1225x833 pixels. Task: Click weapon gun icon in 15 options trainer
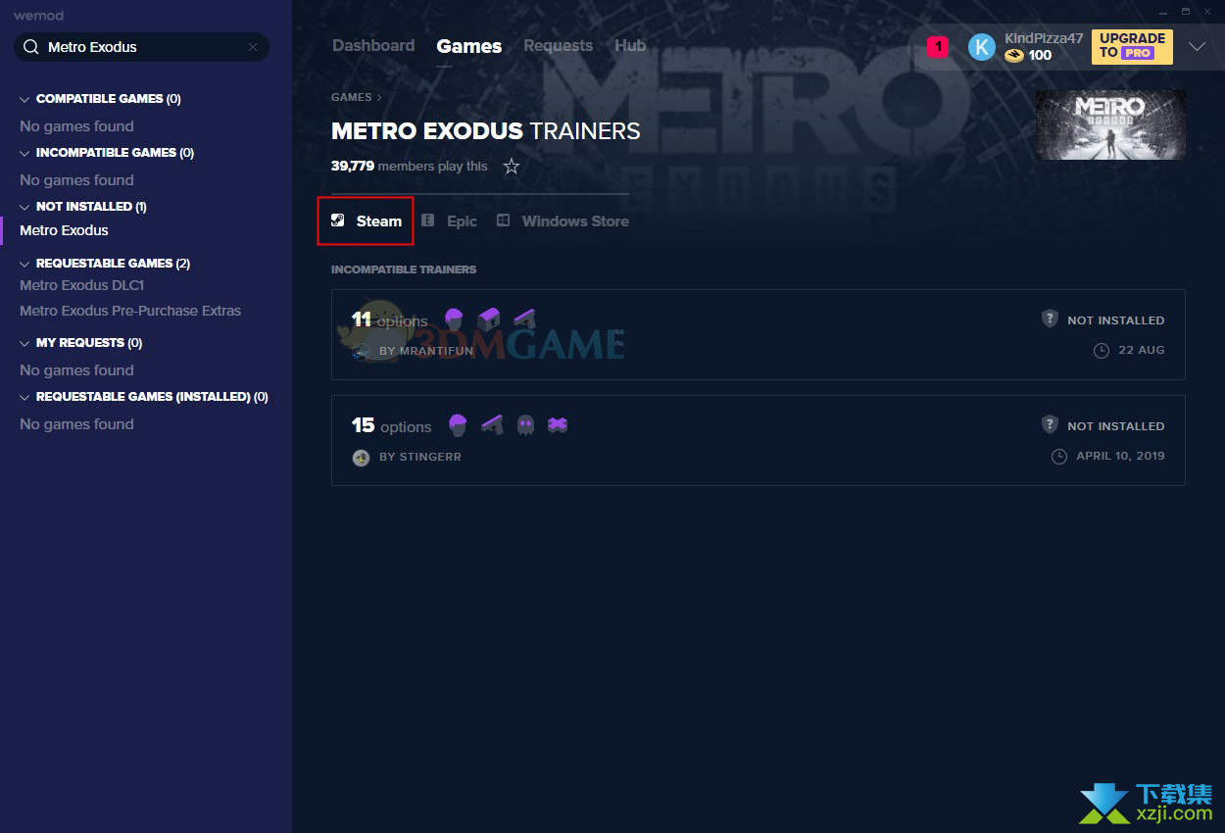[492, 425]
